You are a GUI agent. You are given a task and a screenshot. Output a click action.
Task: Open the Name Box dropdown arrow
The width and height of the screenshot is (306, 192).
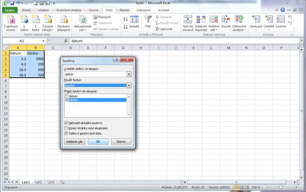[x=43, y=41]
